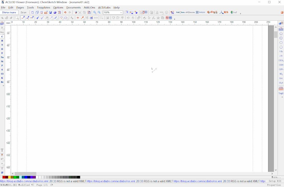Expand the color palette via More...
Image resolution: width=284 pixels, height=187 pixels.
[x=276, y=177]
